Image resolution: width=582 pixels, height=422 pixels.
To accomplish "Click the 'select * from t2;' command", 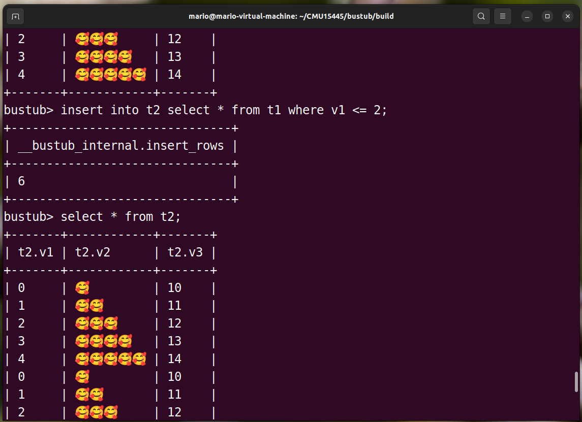I will pos(120,217).
